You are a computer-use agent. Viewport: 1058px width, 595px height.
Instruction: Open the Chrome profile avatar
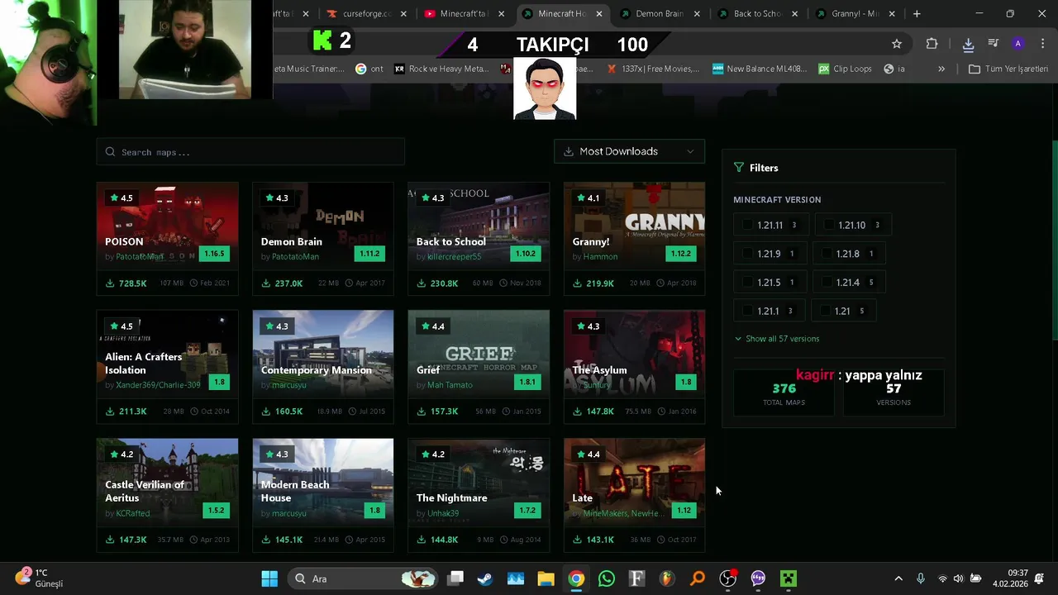coord(1018,44)
